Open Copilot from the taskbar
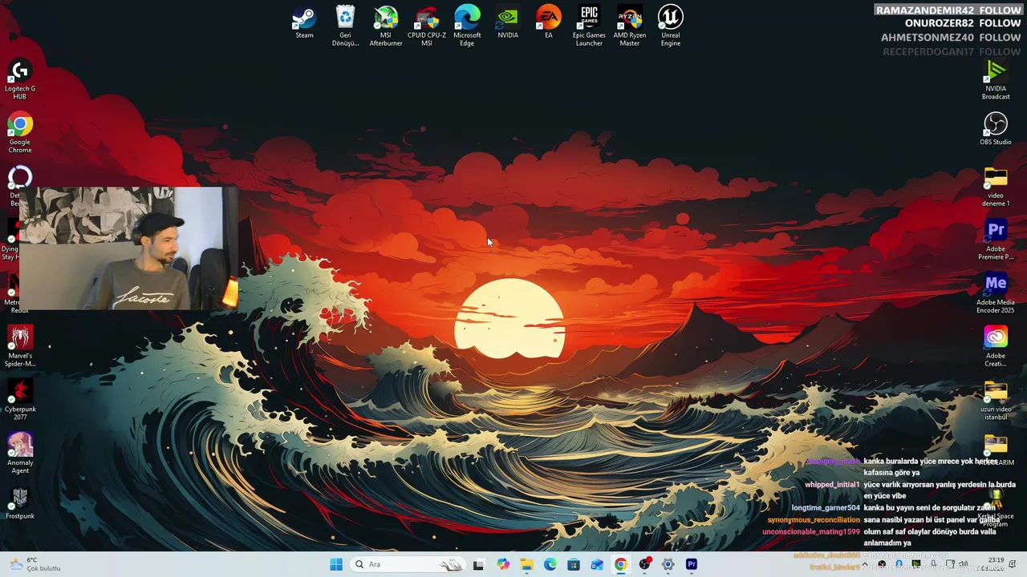The height and width of the screenshot is (577, 1027). click(x=503, y=564)
